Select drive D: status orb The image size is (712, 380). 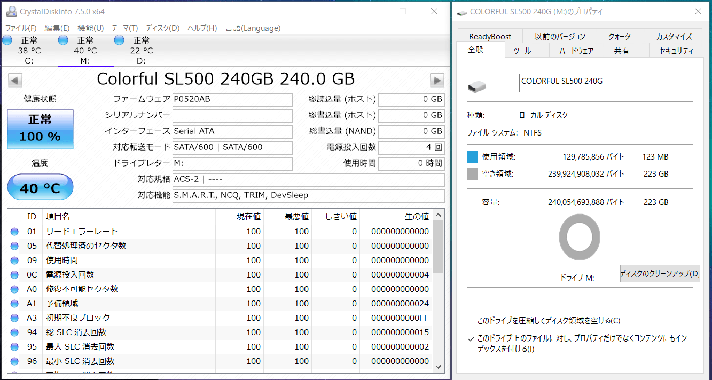pyautogui.click(x=119, y=41)
